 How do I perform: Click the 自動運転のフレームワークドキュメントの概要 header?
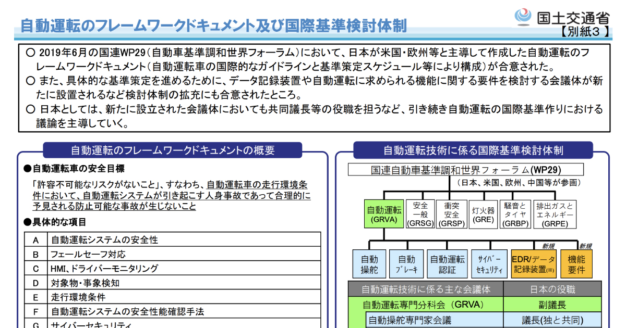click(x=173, y=150)
